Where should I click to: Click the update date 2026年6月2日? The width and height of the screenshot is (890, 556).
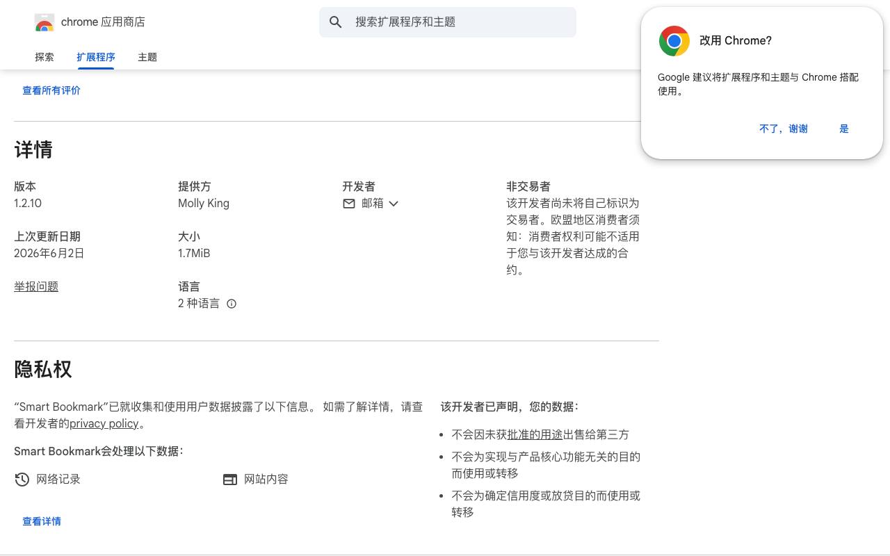[49, 254]
